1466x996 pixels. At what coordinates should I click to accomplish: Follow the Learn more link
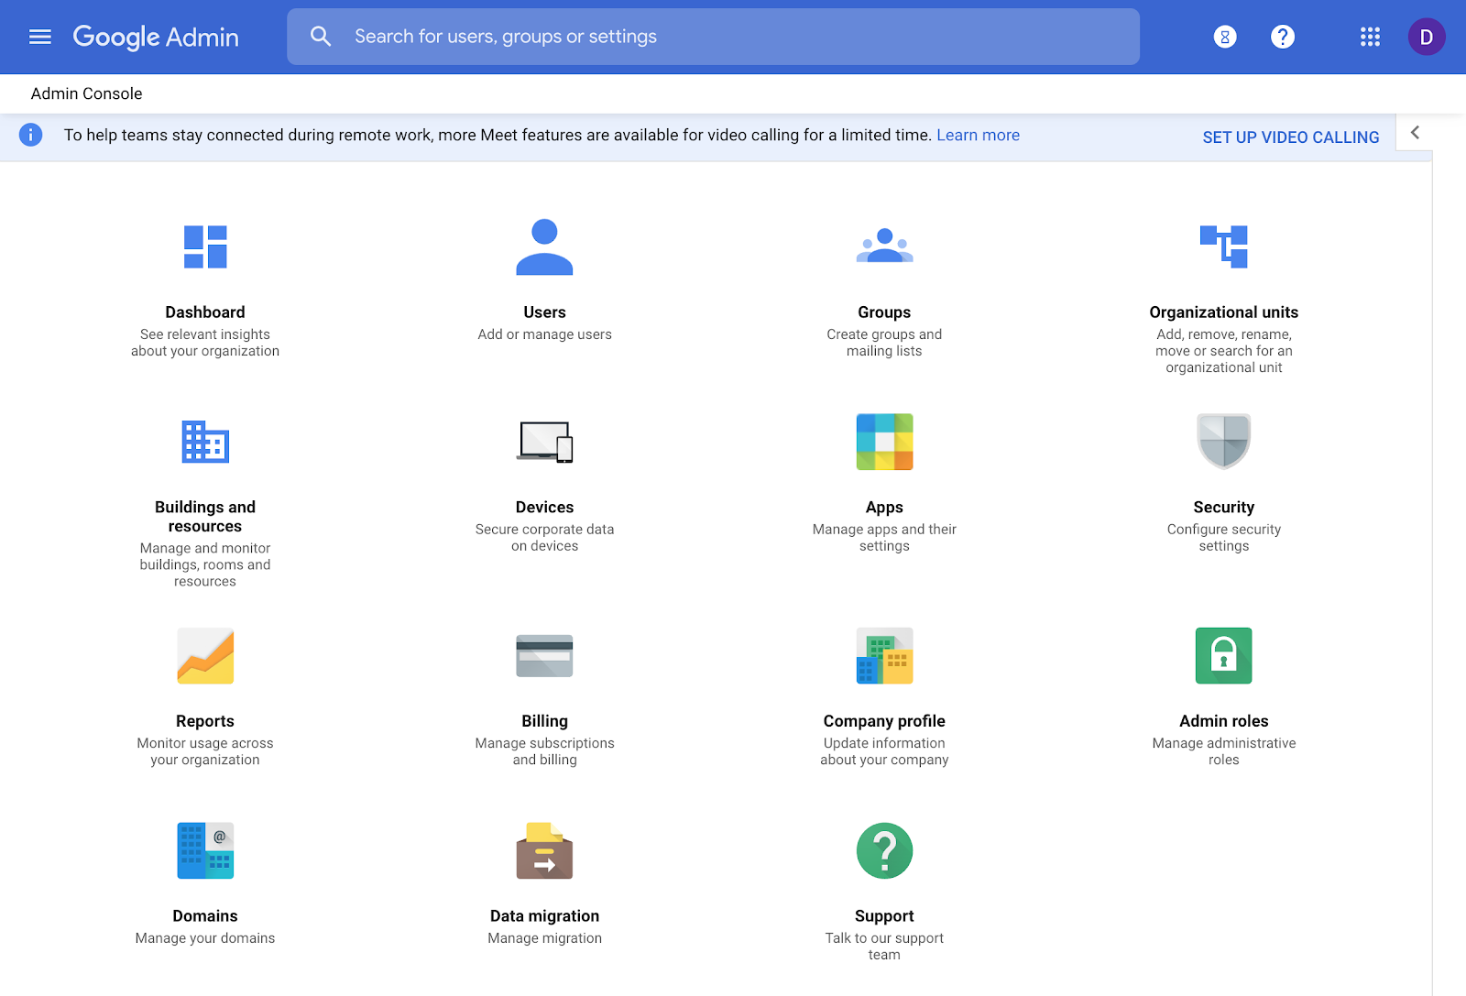[x=978, y=135]
